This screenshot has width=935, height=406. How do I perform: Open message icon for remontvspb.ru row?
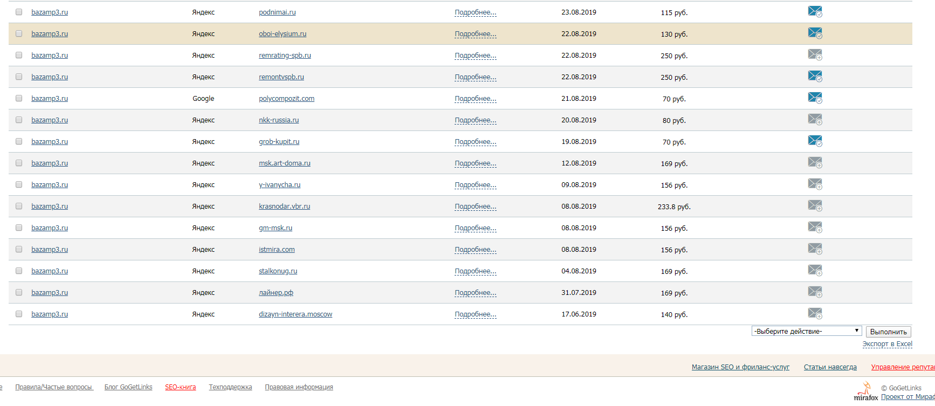click(815, 76)
